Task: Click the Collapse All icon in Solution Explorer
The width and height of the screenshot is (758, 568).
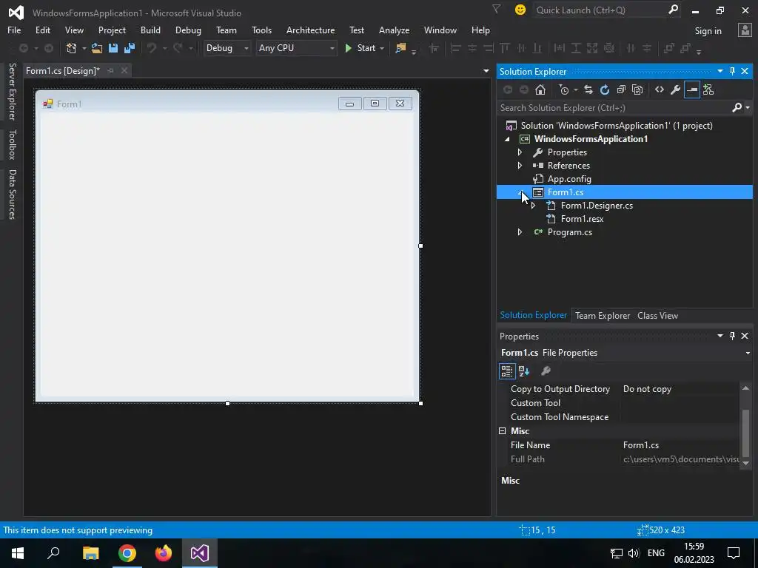Action: point(621,89)
